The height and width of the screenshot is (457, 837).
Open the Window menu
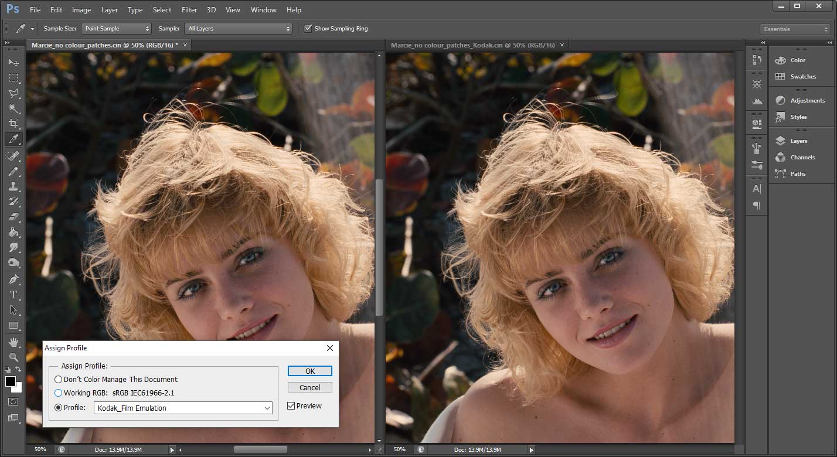tap(263, 10)
